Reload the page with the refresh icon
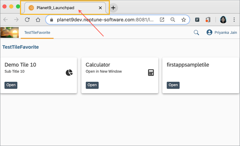 click(27, 20)
